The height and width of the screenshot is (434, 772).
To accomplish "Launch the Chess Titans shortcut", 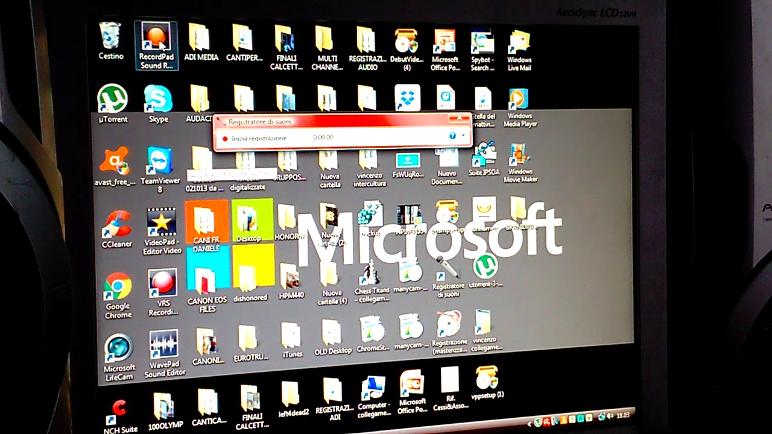I will [372, 281].
